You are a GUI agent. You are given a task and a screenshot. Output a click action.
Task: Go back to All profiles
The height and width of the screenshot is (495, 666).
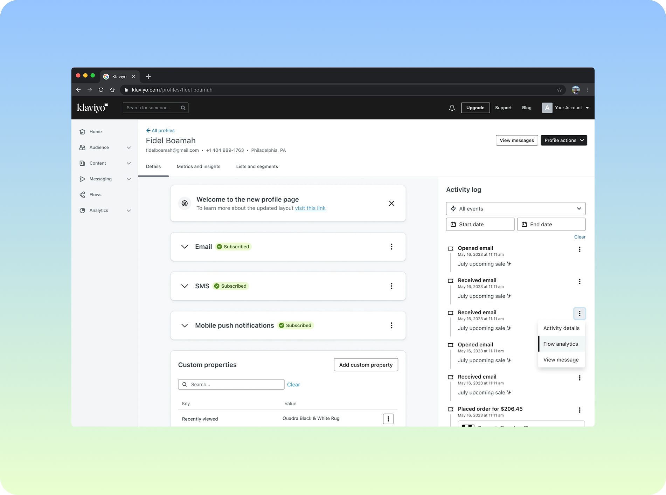point(160,130)
